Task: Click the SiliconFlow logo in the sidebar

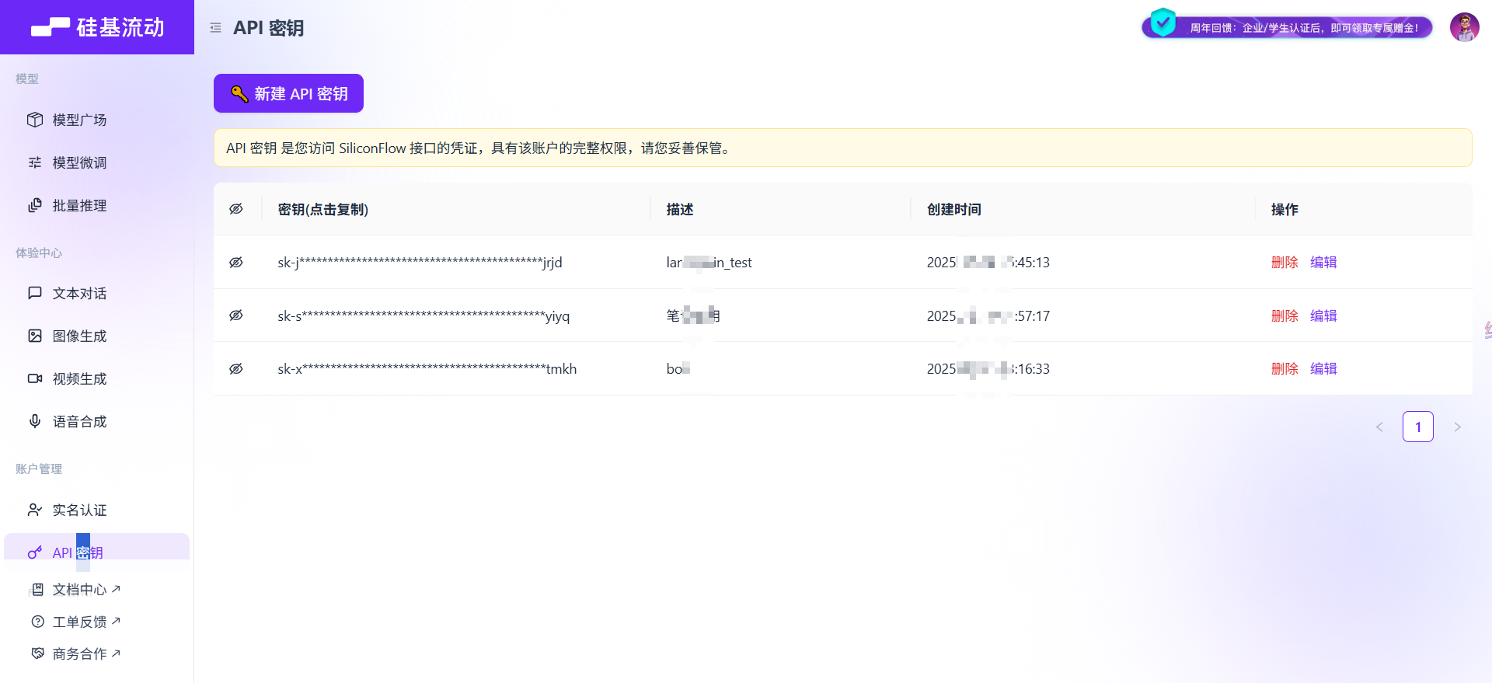Action: click(x=97, y=27)
